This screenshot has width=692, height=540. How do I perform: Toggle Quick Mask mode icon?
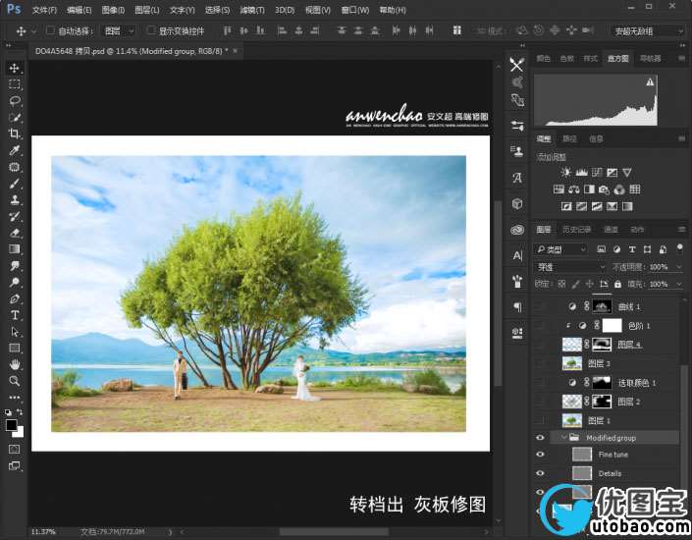(14, 450)
